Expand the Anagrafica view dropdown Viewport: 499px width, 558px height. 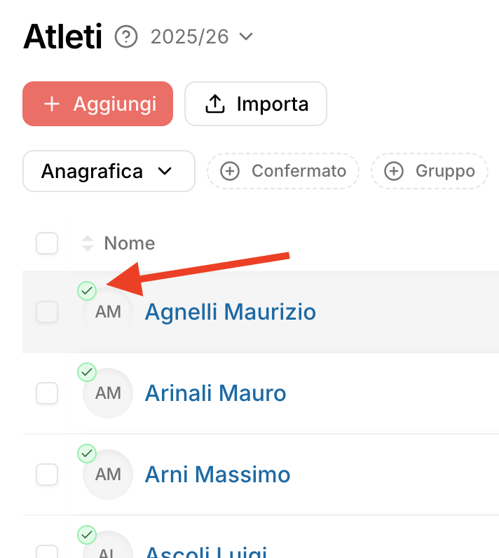coord(109,171)
